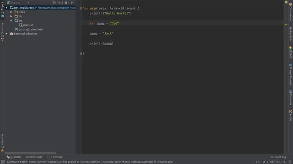Click the inspection status indicator atop editor
Viewport: 293px width, 164px height.
point(286,2)
